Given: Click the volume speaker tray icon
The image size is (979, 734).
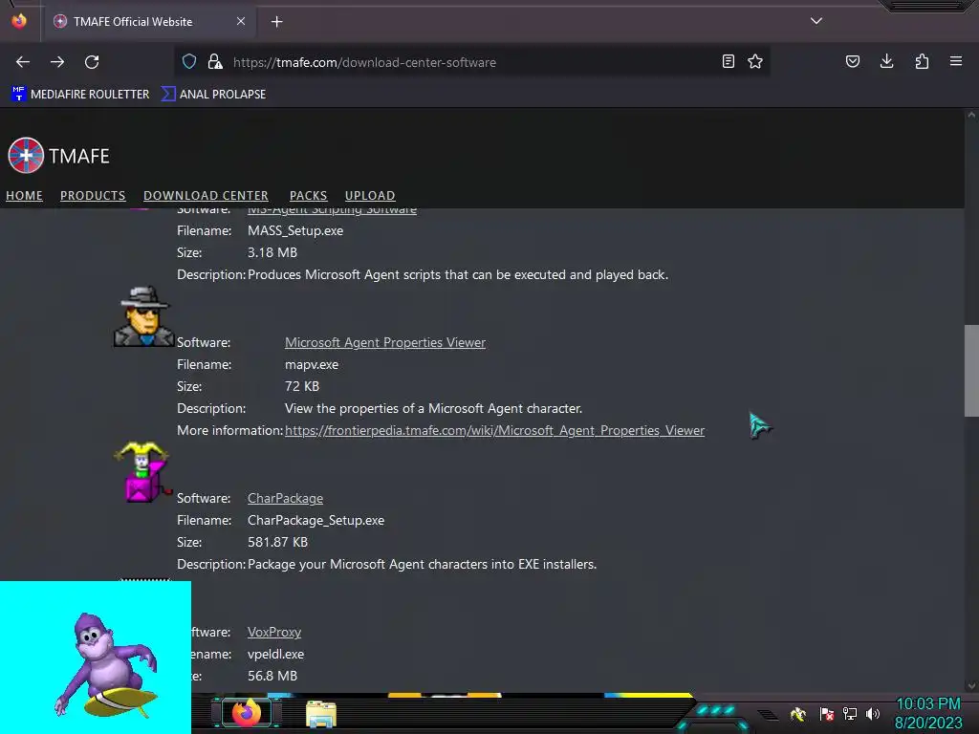Looking at the screenshot, I should click(873, 713).
